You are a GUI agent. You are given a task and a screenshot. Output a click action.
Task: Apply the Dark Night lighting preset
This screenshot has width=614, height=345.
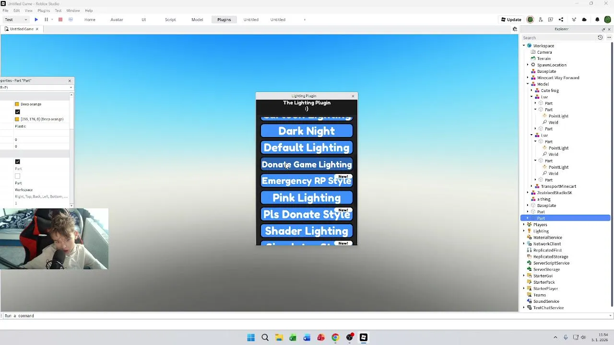click(x=307, y=131)
